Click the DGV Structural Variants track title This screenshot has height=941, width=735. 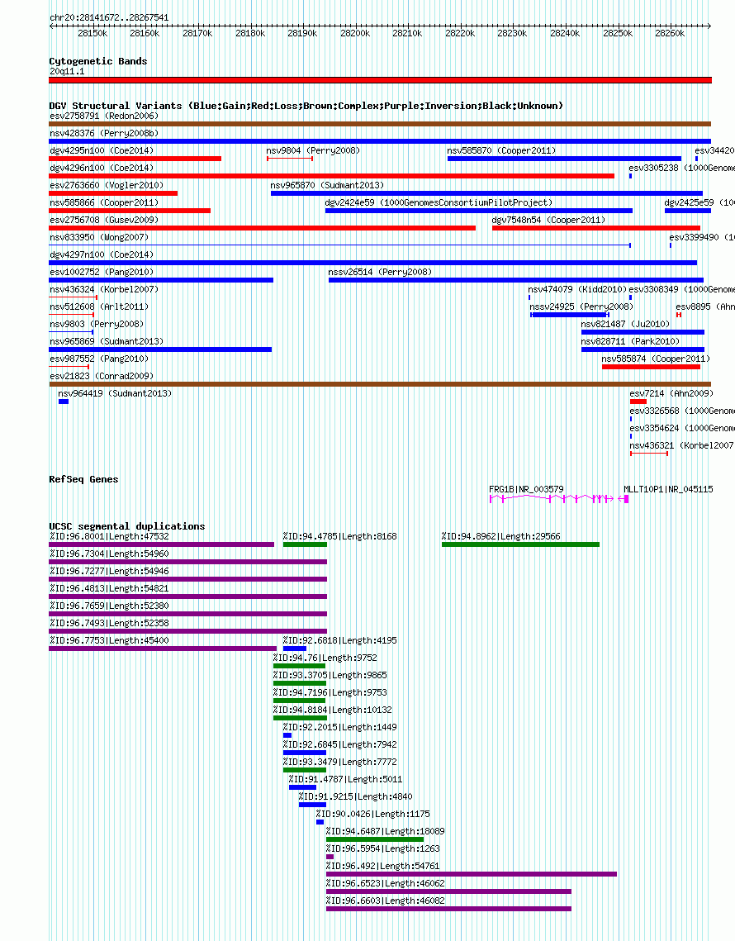tap(306, 106)
